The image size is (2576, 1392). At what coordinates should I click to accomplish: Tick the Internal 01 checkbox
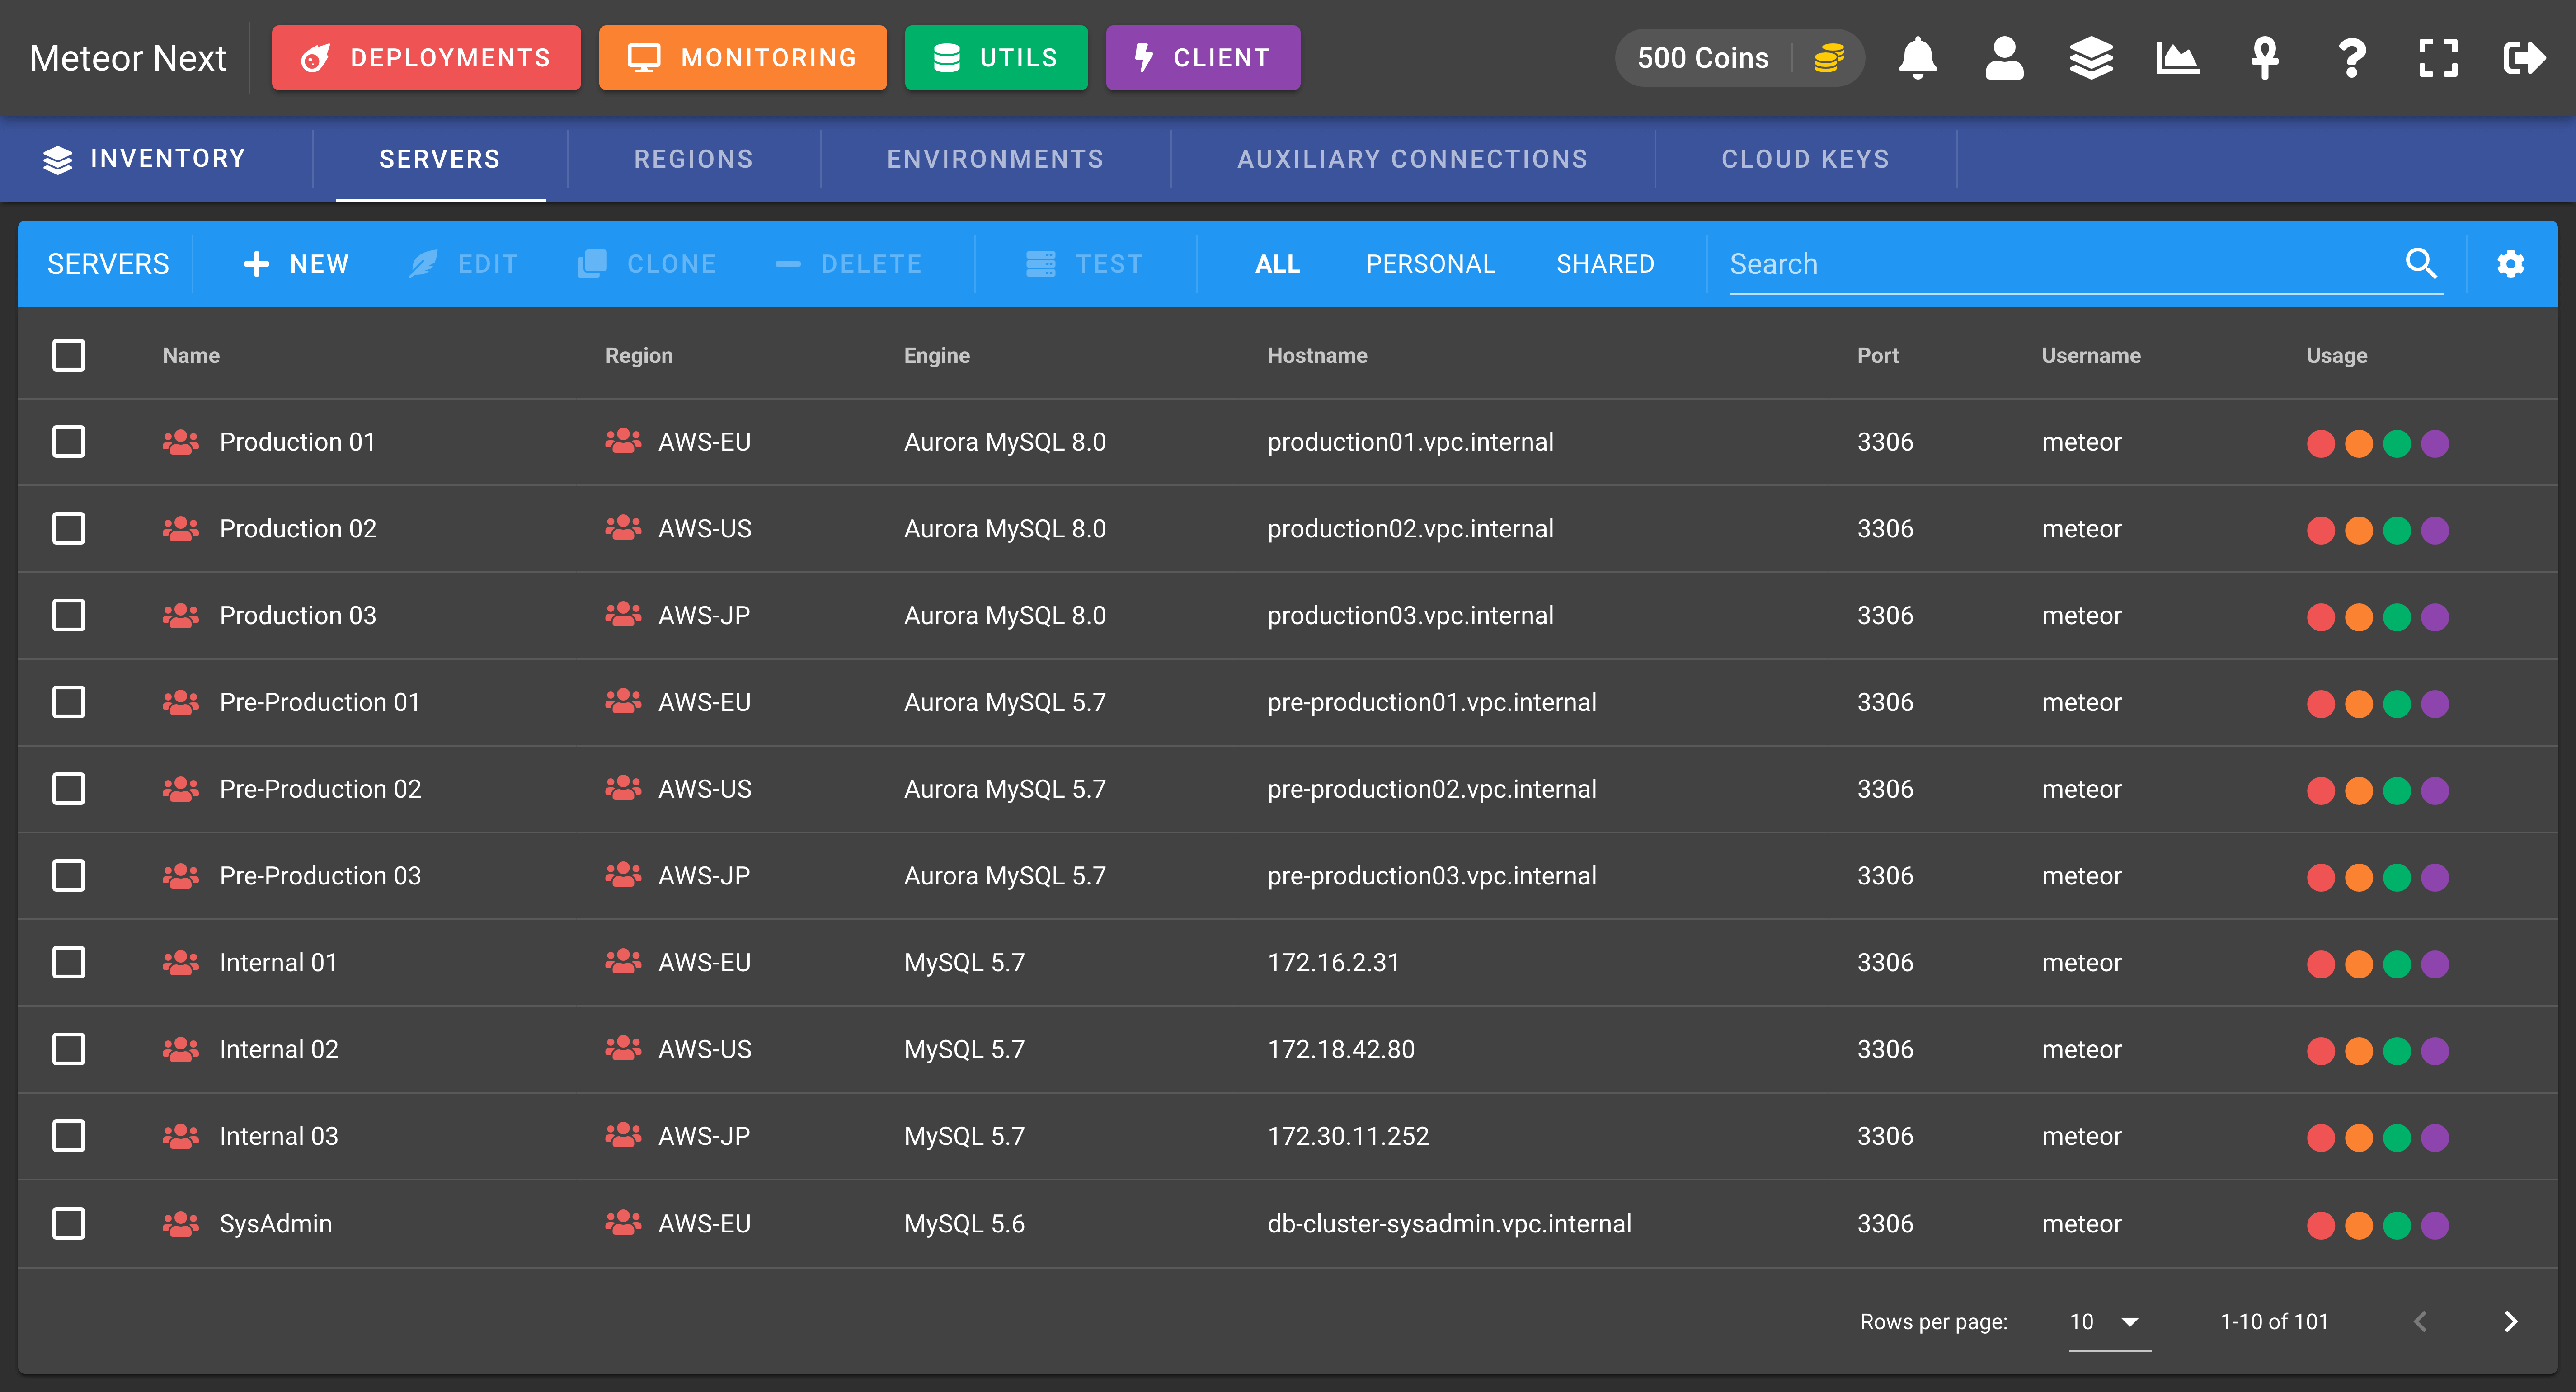68,962
